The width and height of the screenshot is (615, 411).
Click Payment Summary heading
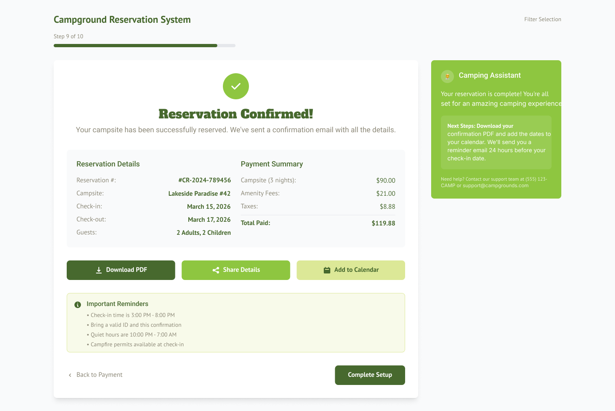(272, 164)
